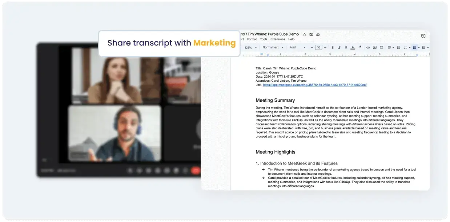
Task: Toggle italic formatting
Action: 339,47
